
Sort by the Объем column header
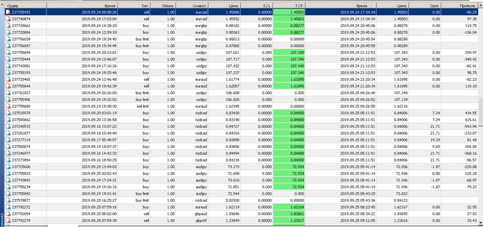coord(163,6)
